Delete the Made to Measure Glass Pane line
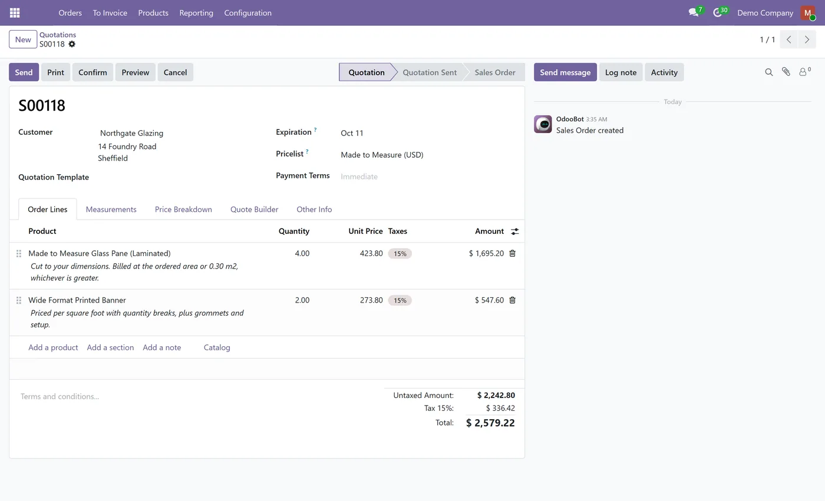825x501 pixels. tap(512, 253)
